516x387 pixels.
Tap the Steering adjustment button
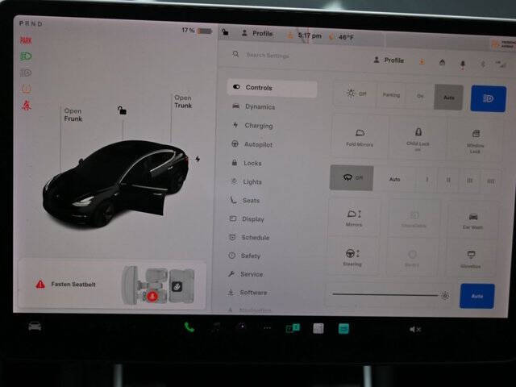[352, 257]
